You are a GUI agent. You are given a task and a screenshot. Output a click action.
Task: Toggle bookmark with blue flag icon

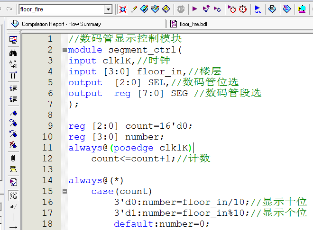pos(13,113)
